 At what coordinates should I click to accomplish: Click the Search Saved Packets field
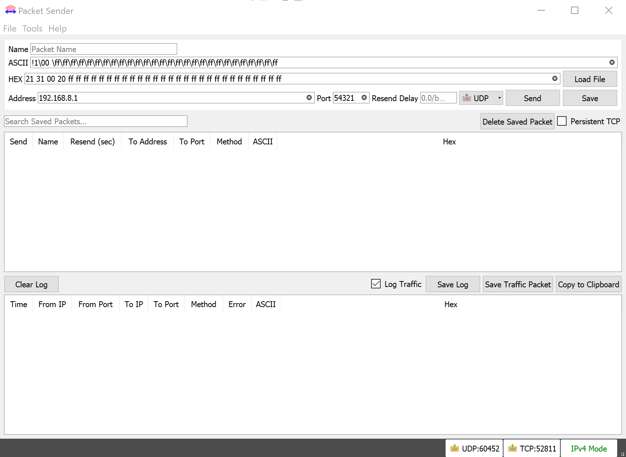tap(95, 121)
